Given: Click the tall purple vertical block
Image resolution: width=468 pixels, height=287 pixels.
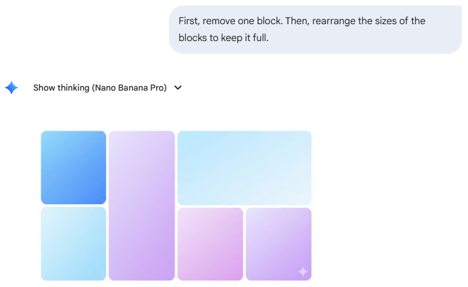Looking at the screenshot, I should (x=142, y=205).
